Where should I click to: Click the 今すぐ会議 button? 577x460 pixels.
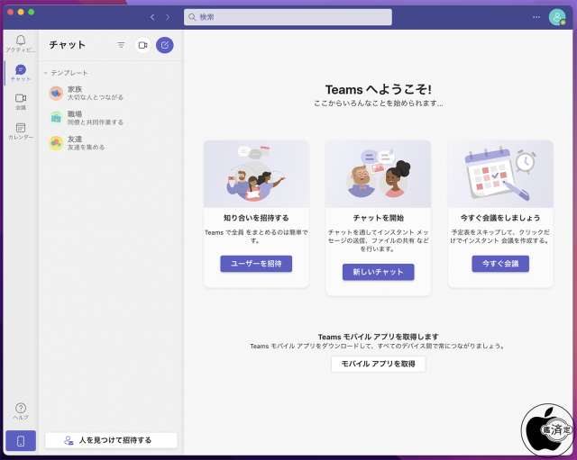click(500, 264)
